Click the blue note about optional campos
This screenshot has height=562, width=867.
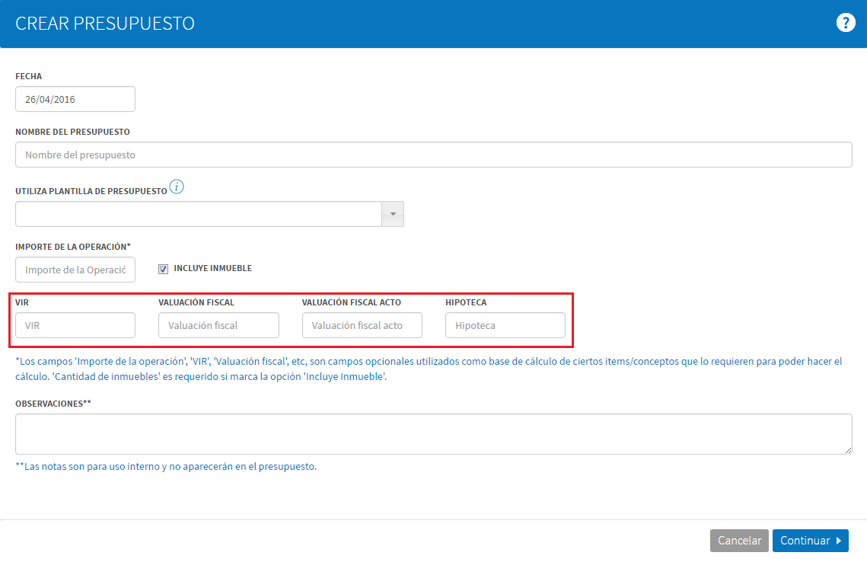(x=429, y=369)
